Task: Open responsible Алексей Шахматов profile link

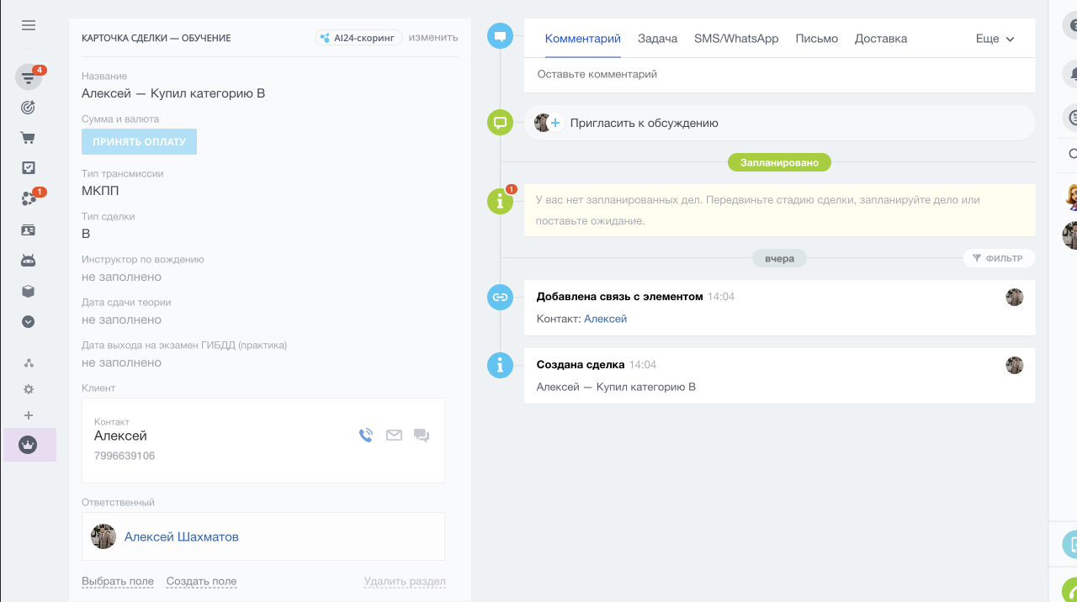Action: 182,536
